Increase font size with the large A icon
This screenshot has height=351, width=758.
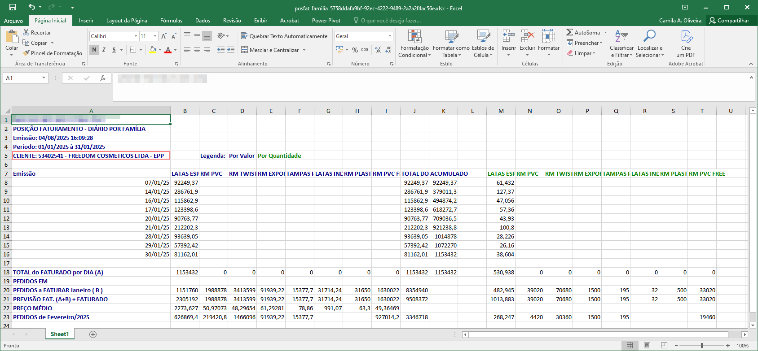pyautogui.click(x=164, y=36)
